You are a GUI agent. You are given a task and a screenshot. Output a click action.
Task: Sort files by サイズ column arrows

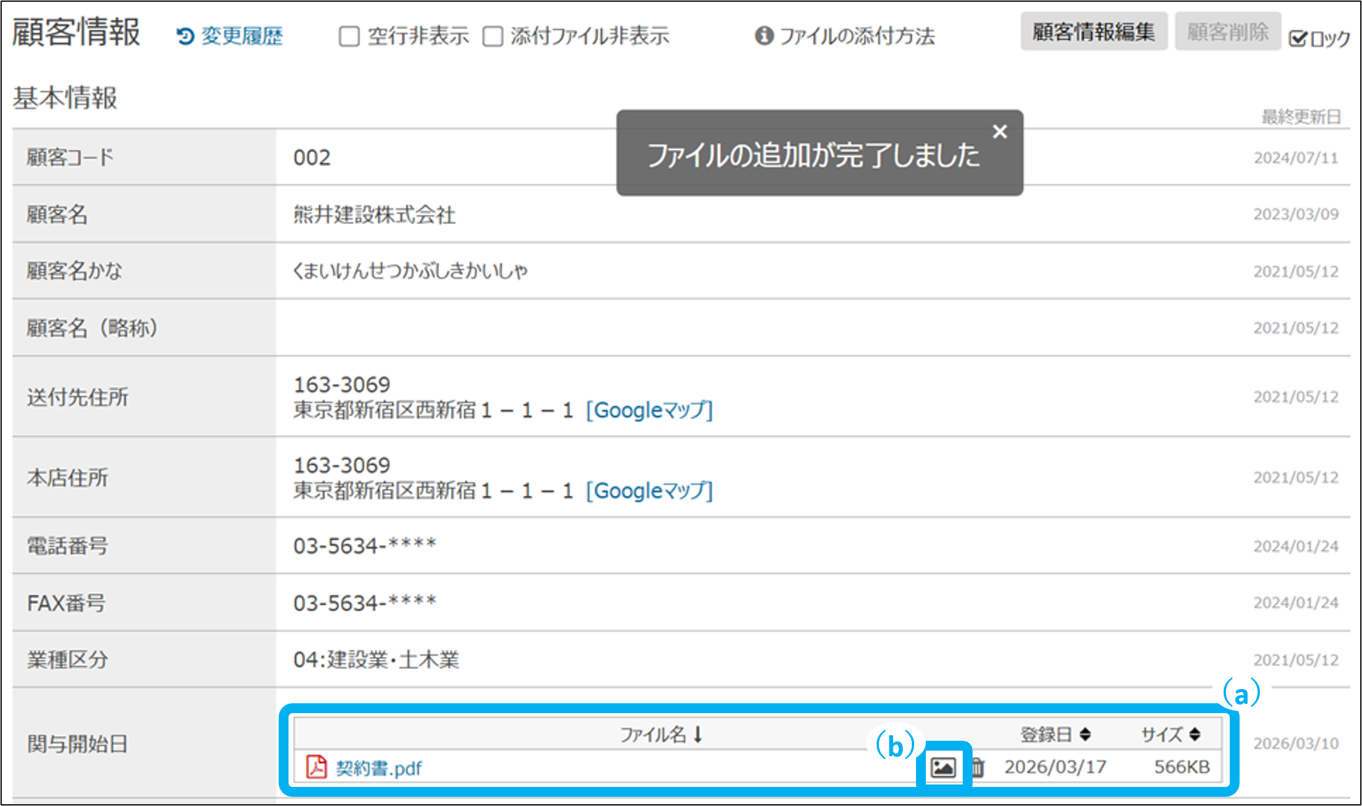(x=1194, y=734)
